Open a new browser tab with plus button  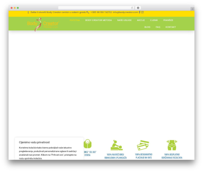(192, 9)
